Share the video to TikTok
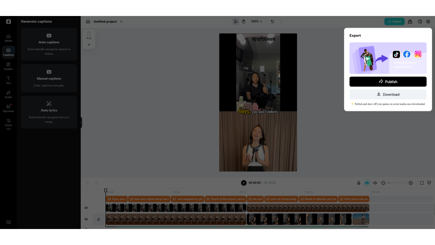 point(396,54)
